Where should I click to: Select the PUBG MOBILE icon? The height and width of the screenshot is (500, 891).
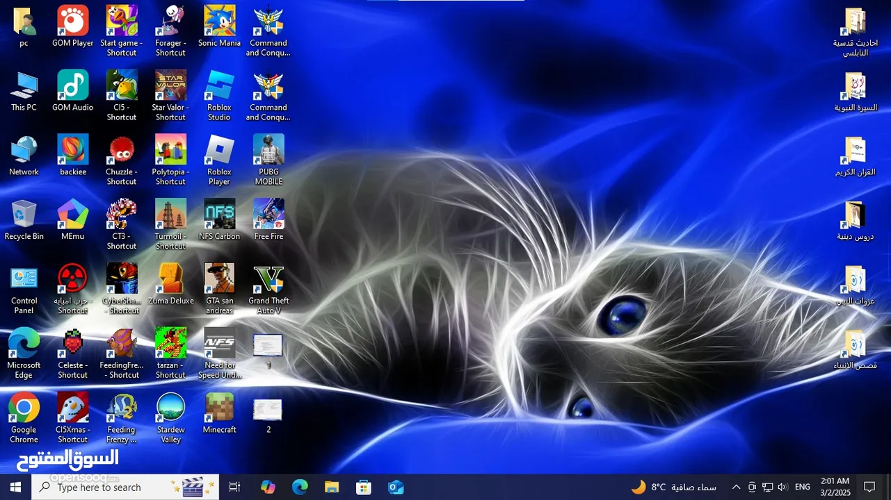pyautogui.click(x=268, y=161)
